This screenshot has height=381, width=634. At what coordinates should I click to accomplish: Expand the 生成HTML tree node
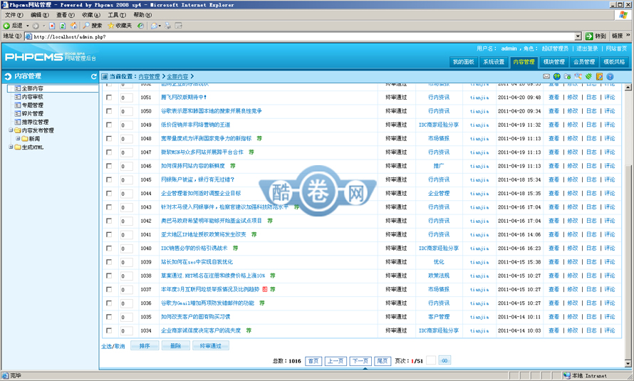(x=11, y=147)
